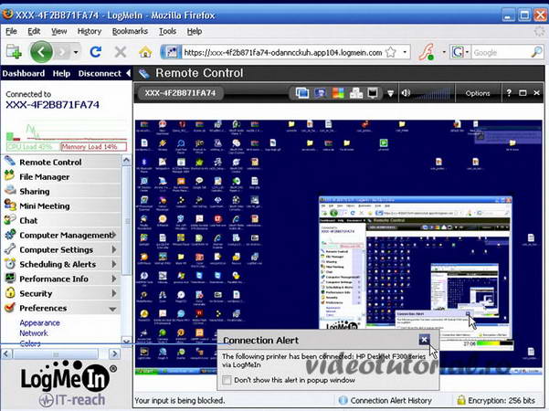Go back with green arrow button
The width and height of the screenshot is (549, 411).
[x=41, y=52]
